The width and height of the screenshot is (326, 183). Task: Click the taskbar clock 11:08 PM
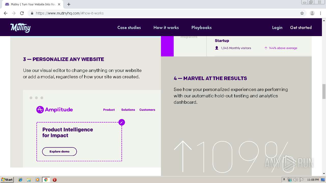click(x=313, y=180)
